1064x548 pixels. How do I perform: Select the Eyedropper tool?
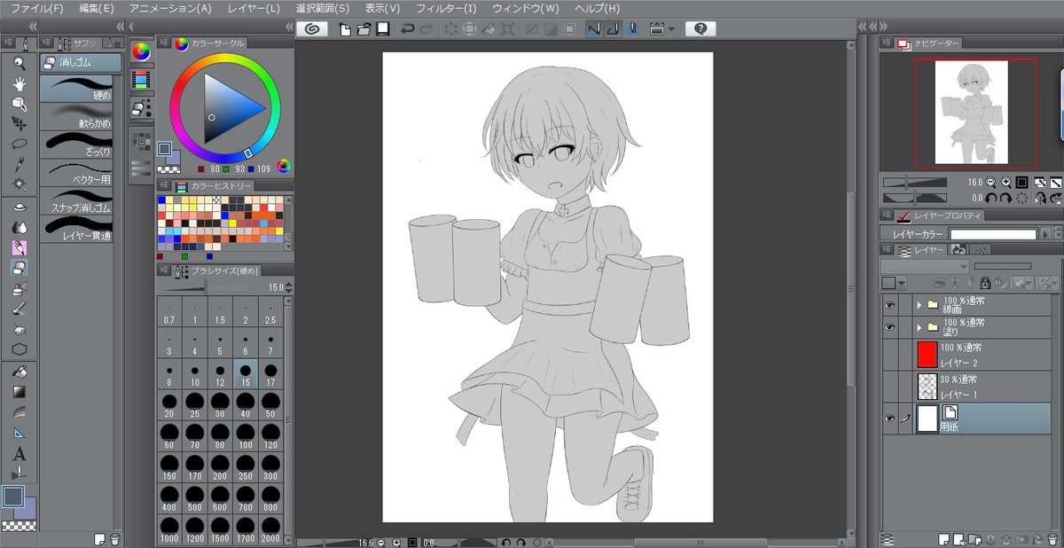pyautogui.click(x=20, y=164)
